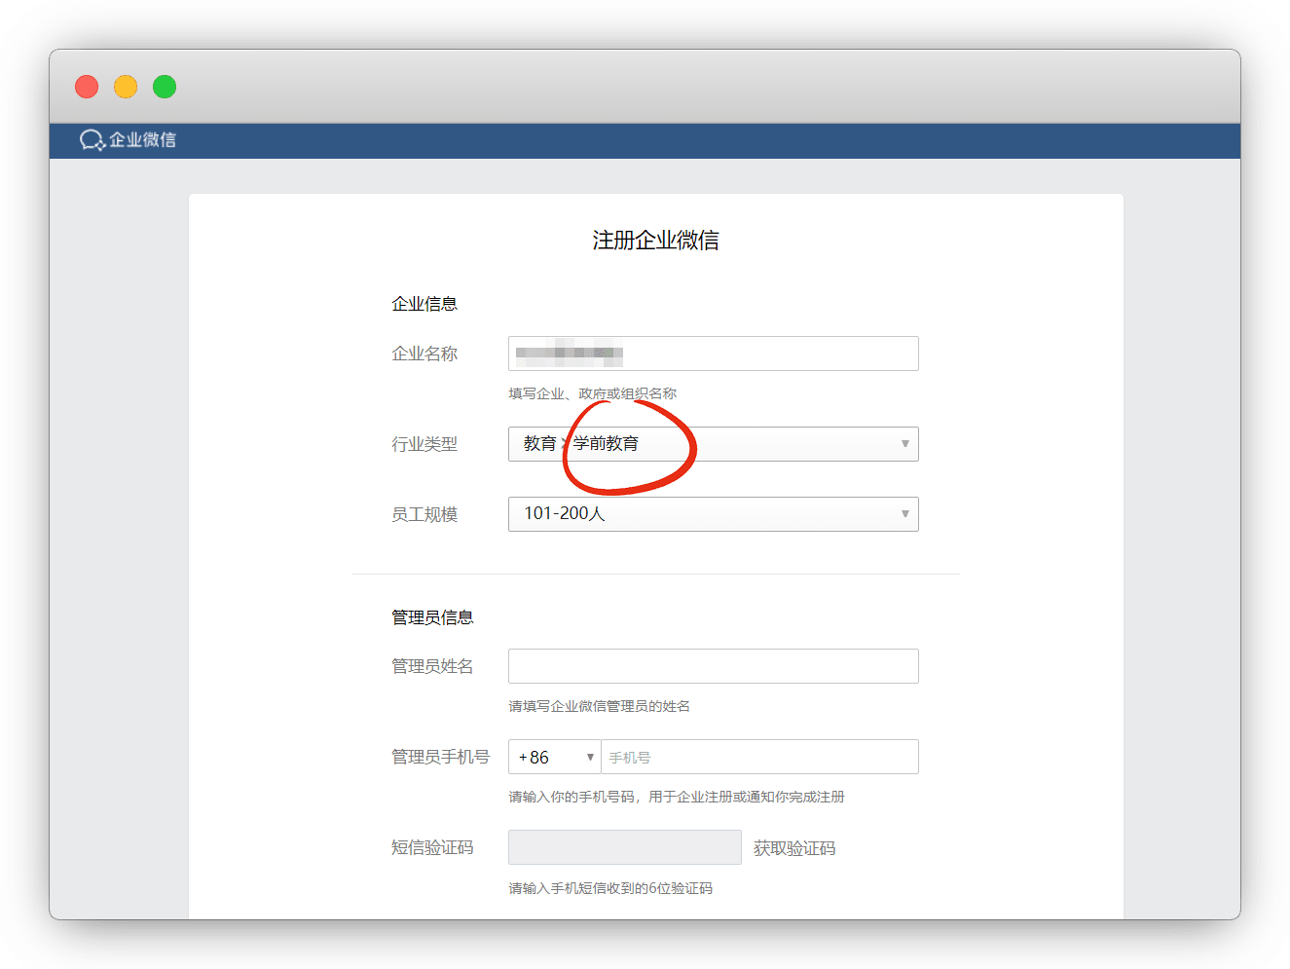This screenshot has width=1290, height=969.
Task: Click into the 管理员姓名 input field
Action: pyautogui.click(x=713, y=666)
